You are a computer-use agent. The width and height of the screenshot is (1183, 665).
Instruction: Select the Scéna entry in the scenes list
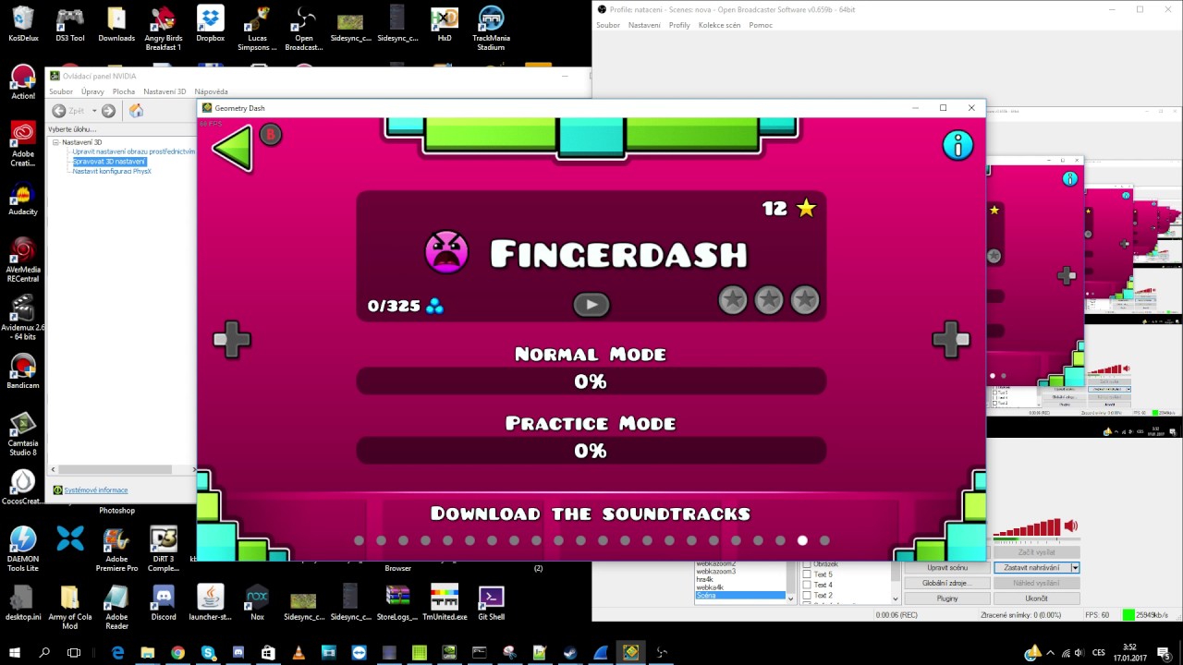click(739, 596)
